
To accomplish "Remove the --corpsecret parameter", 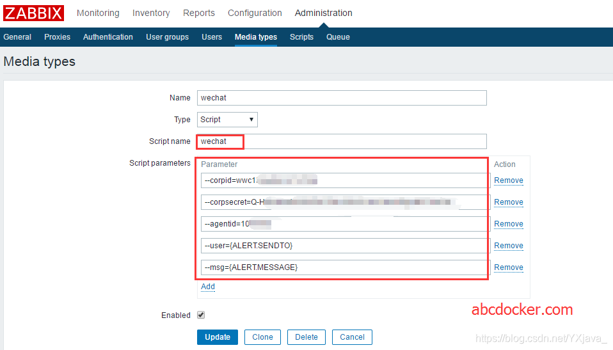I will point(508,202).
